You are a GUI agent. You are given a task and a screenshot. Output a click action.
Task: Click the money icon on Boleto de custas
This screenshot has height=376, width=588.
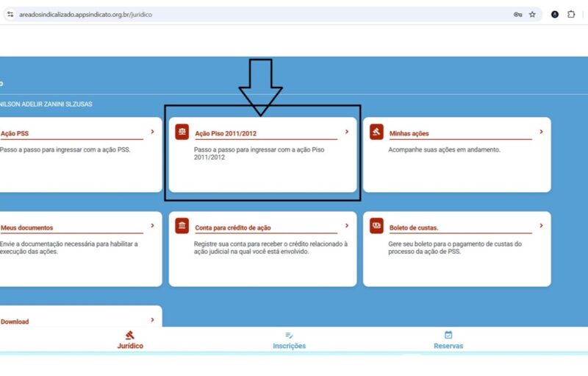coord(376,227)
